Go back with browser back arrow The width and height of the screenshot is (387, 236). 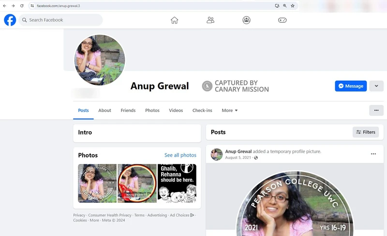pyautogui.click(x=5, y=6)
